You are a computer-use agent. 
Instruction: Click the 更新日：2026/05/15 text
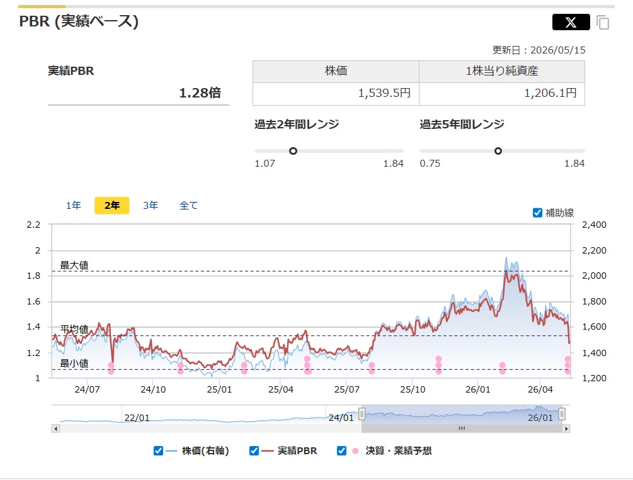[x=539, y=50]
